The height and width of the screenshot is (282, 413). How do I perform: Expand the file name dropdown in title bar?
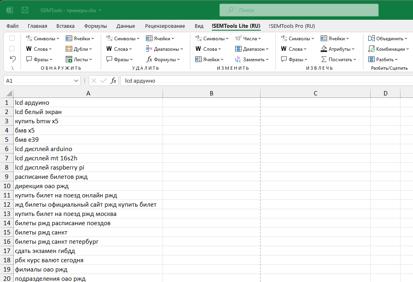pyautogui.click(x=100, y=10)
